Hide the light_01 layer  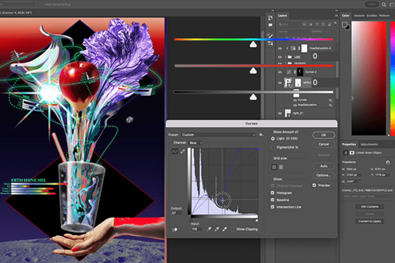point(280,113)
